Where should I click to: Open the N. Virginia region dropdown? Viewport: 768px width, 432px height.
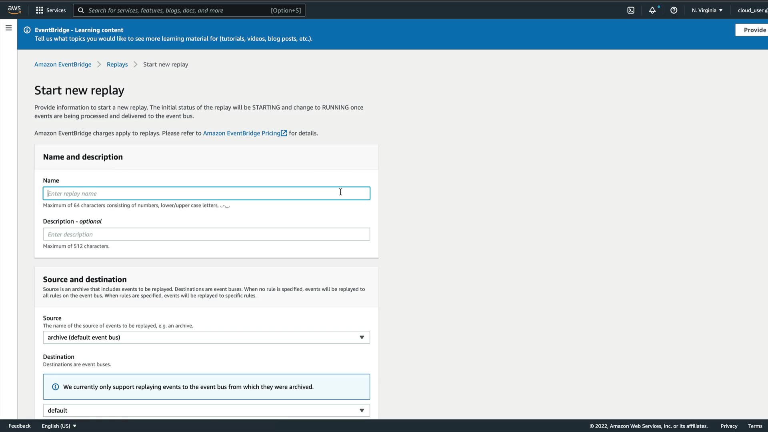point(707,10)
